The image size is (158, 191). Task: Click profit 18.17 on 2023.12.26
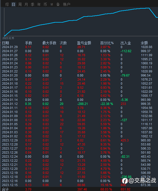coord(81,152)
